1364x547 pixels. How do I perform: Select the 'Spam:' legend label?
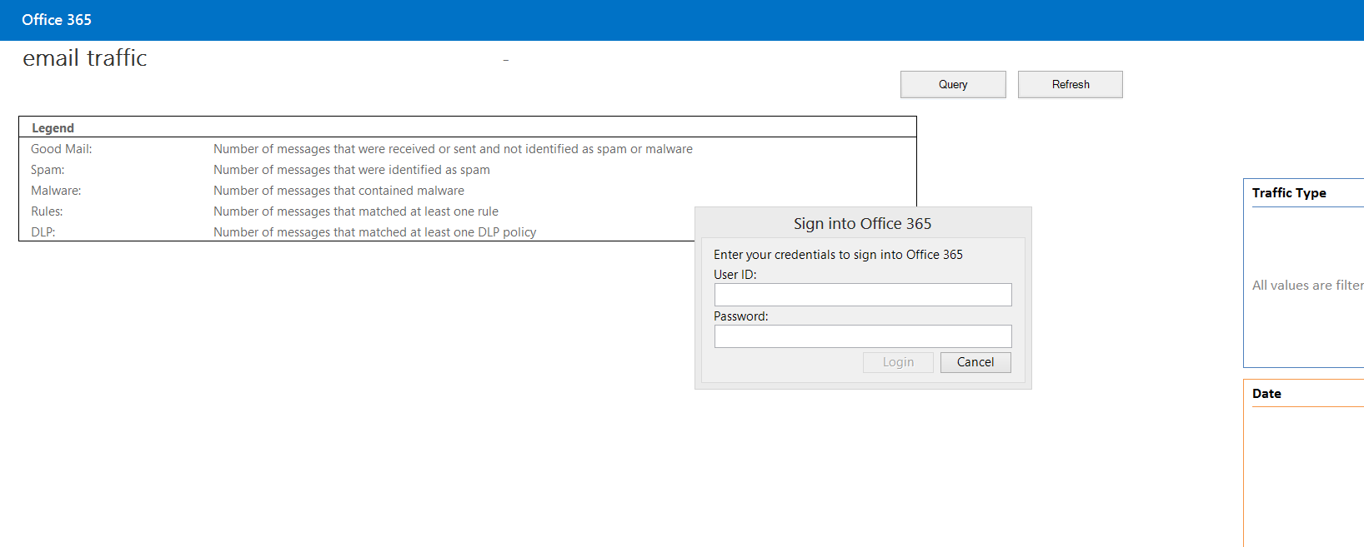(48, 170)
